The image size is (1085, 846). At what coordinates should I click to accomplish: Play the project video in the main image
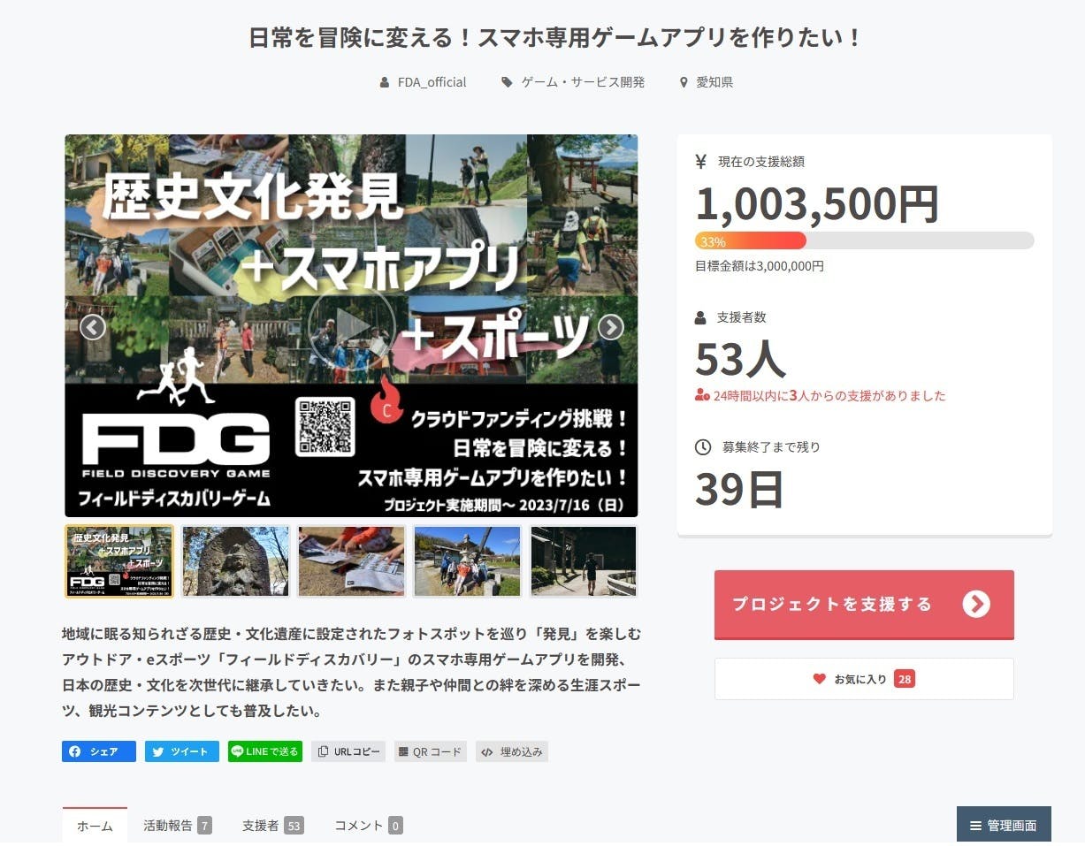[351, 326]
